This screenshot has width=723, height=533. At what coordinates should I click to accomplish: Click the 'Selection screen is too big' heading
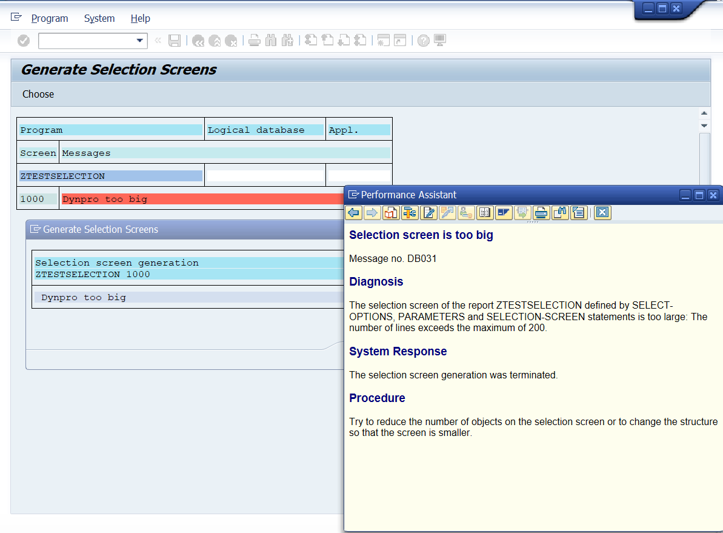pos(421,235)
